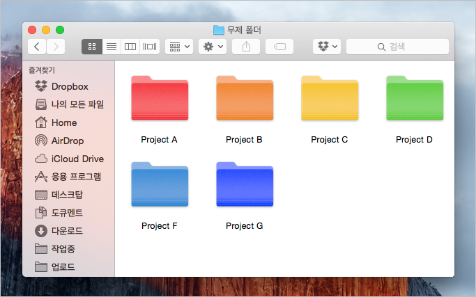This screenshot has height=297, width=476.
Task: Select the red Project A folder icon
Action: coord(160,98)
